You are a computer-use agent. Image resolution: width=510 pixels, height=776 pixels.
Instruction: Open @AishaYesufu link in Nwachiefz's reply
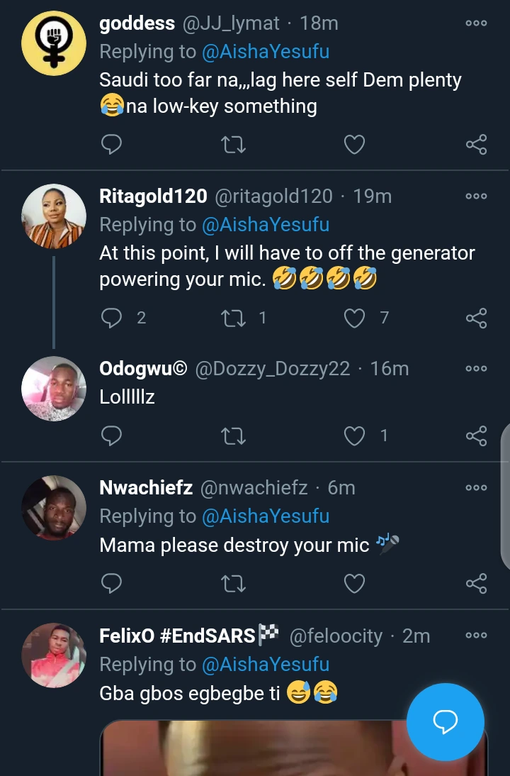(x=266, y=516)
